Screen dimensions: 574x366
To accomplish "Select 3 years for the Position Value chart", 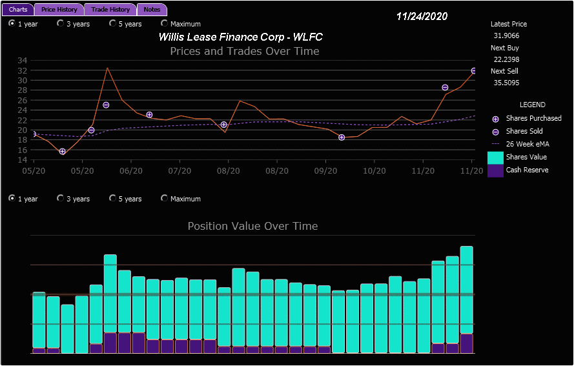I will point(61,199).
